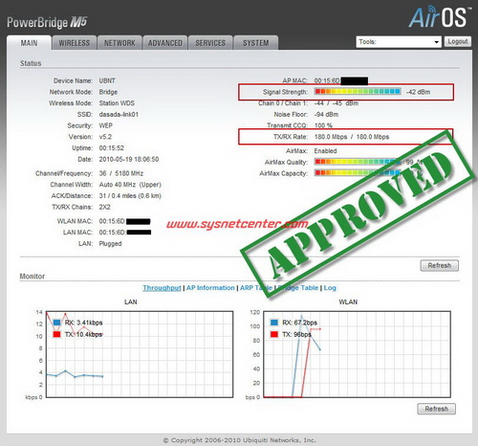Click wireless mode value Station WDS

[117, 103]
